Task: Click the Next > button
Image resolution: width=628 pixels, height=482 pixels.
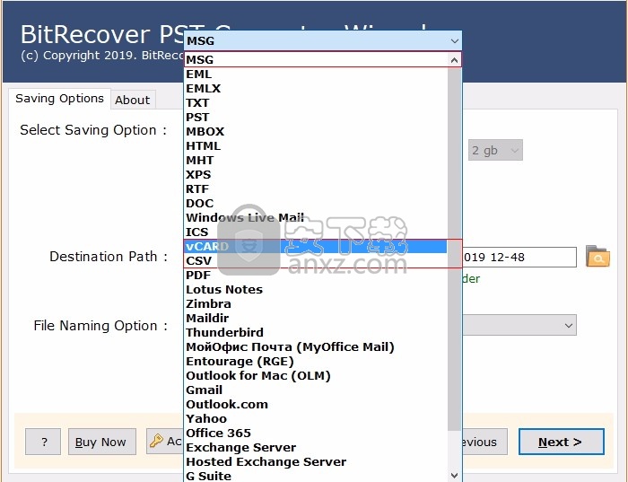Action: click(561, 442)
